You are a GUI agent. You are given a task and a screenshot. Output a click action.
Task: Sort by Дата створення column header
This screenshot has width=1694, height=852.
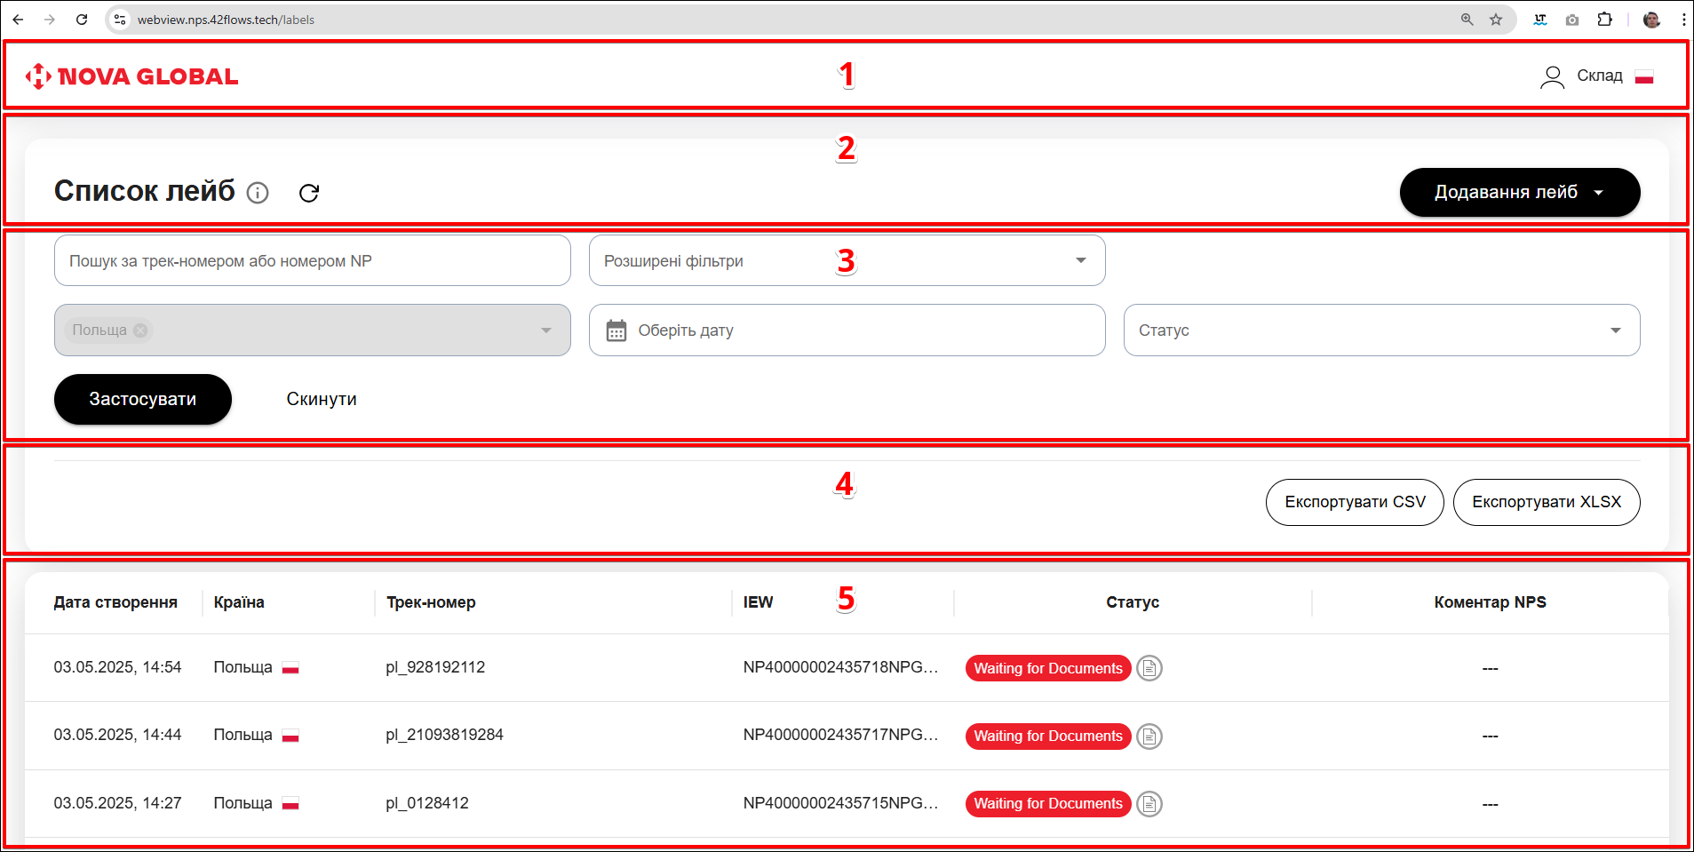(115, 602)
